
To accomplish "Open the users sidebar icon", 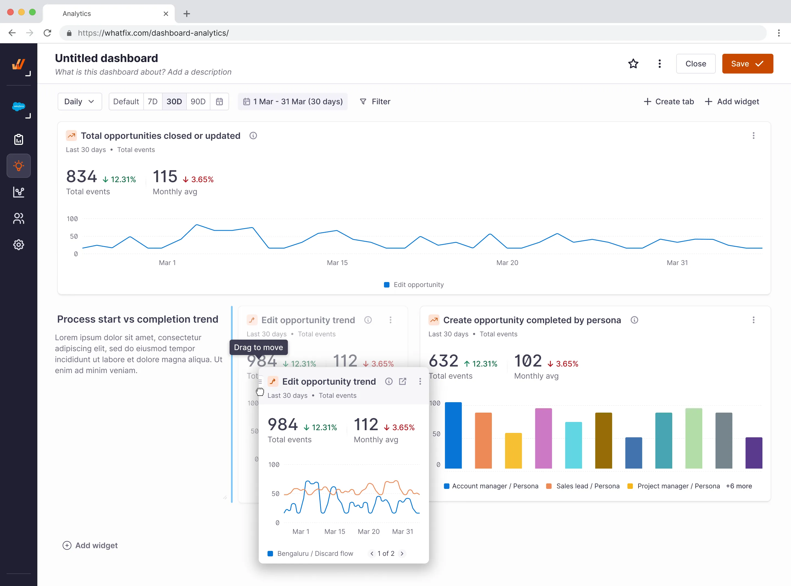I will click(x=18, y=218).
